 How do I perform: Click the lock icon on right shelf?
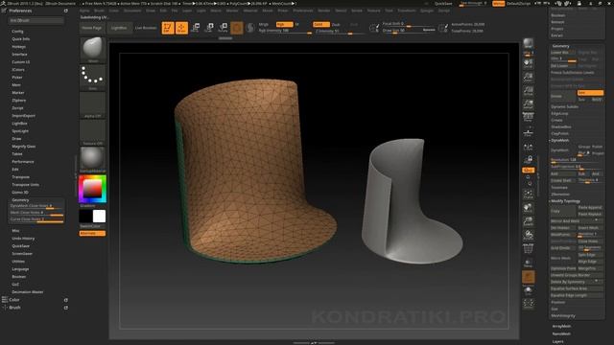click(529, 159)
